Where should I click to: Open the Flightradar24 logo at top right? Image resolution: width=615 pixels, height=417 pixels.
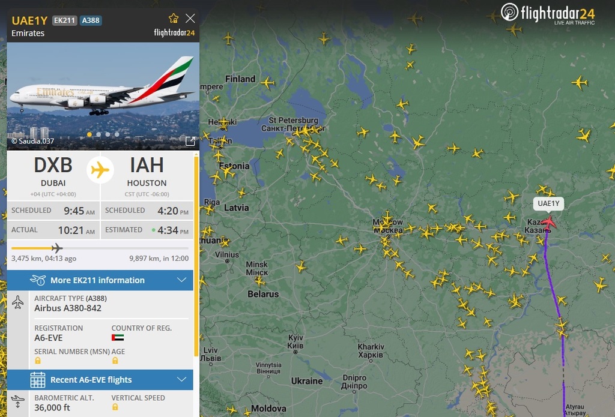pyautogui.click(x=548, y=13)
